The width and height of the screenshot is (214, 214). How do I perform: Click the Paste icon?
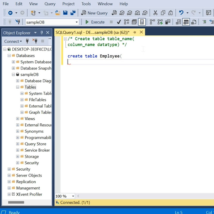[170, 13]
